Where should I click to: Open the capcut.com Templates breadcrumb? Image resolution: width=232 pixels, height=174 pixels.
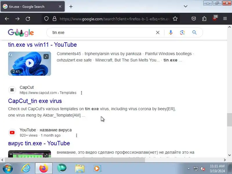[48, 93]
